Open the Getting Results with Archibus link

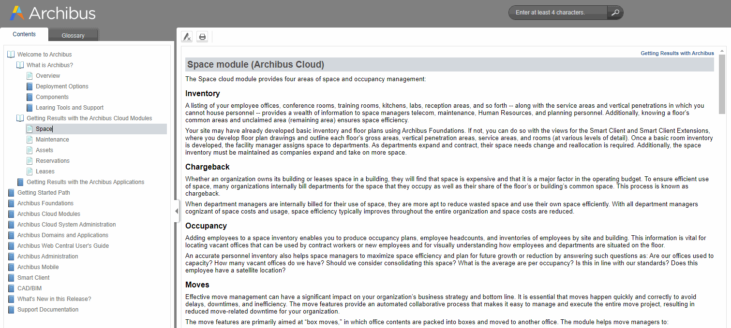pos(677,53)
